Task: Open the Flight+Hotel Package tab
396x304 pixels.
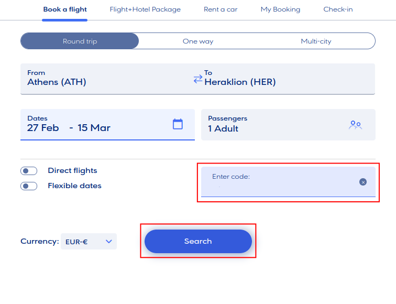Action: (x=145, y=9)
